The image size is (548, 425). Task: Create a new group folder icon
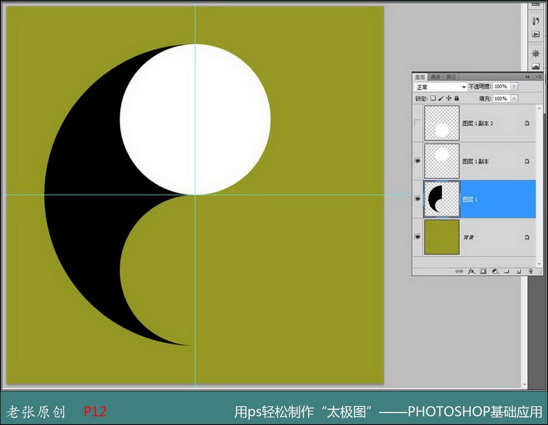pyautogui.click(x=507, y=271)
